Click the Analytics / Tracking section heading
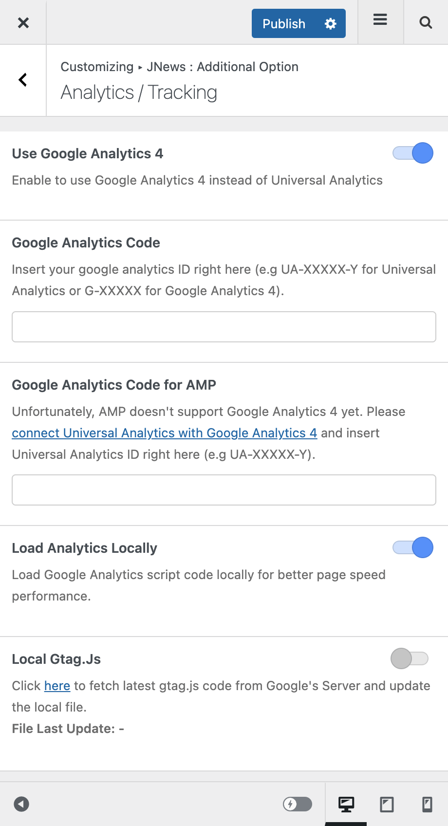The image size is (448, 826). coord(139,93)
